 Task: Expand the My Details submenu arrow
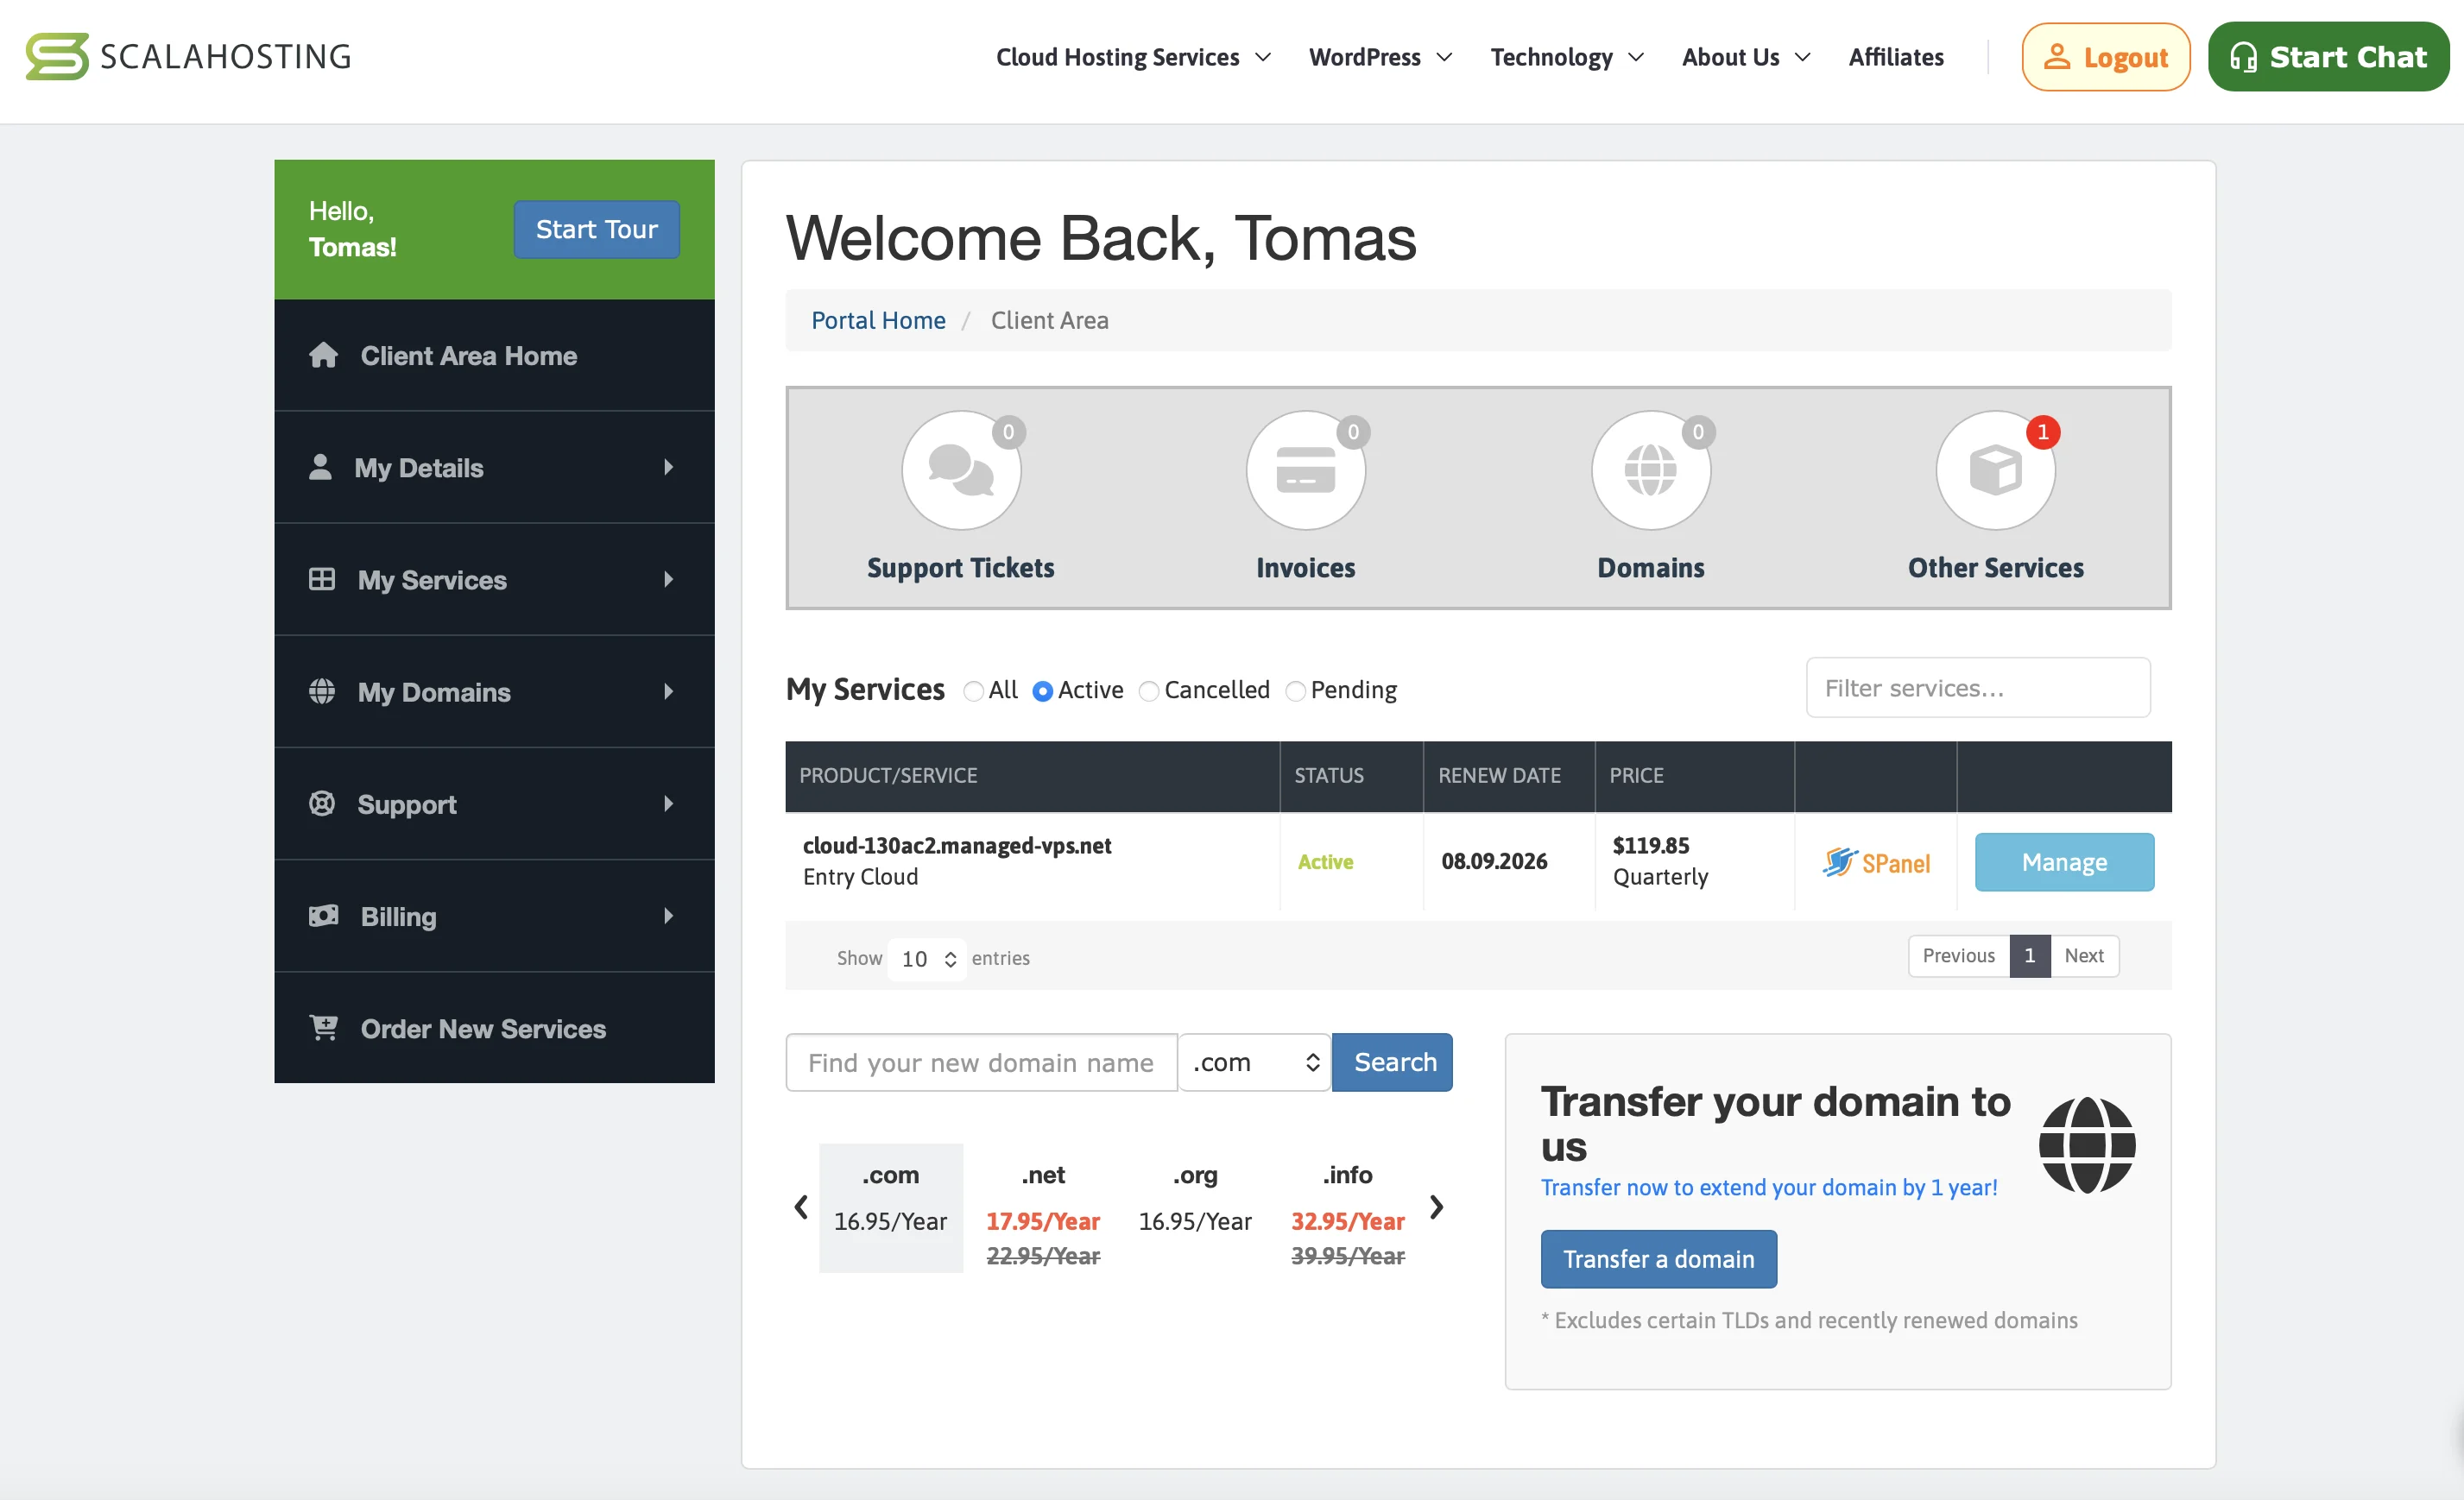pyautogui.click(x=668, y=467)
